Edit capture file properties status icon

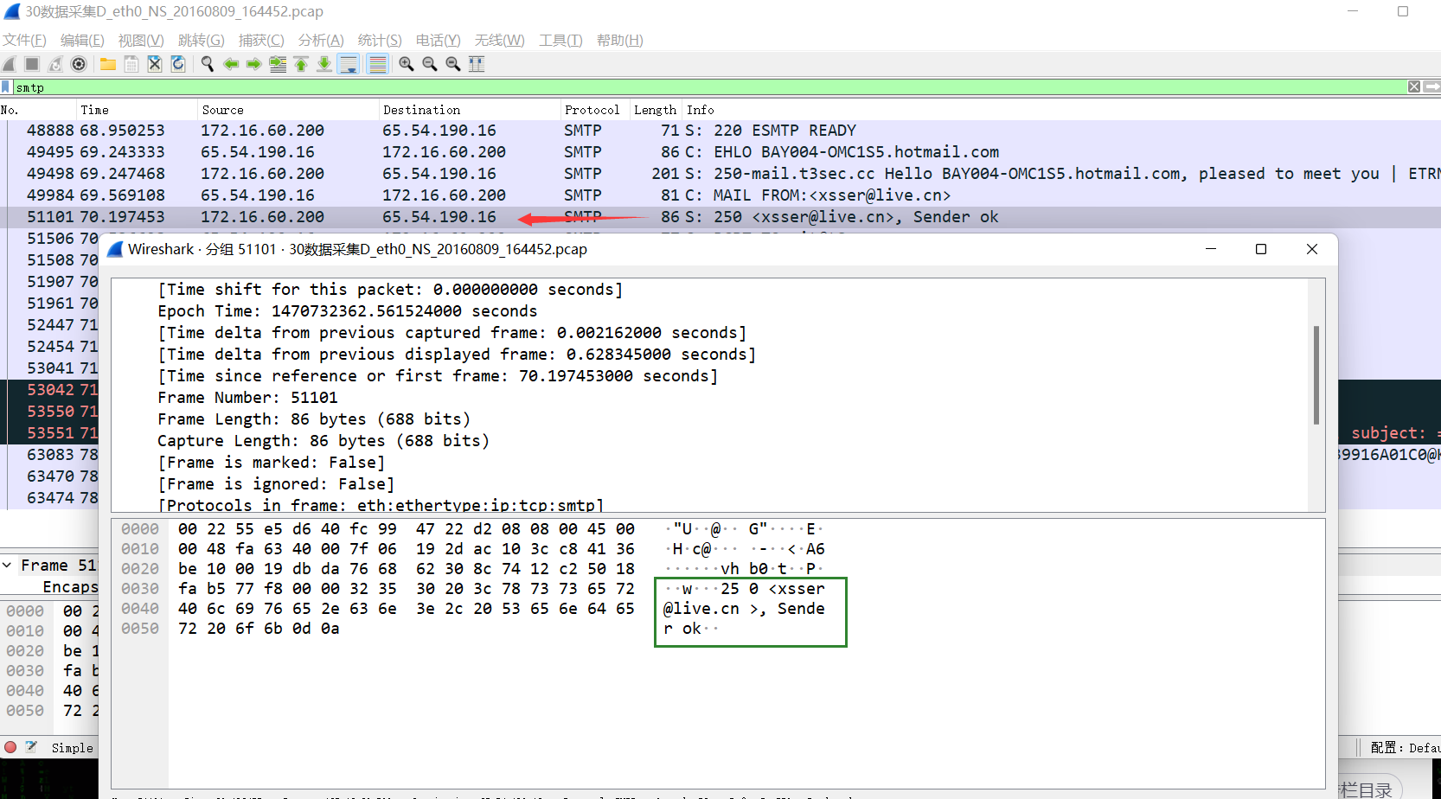point(31,747)
